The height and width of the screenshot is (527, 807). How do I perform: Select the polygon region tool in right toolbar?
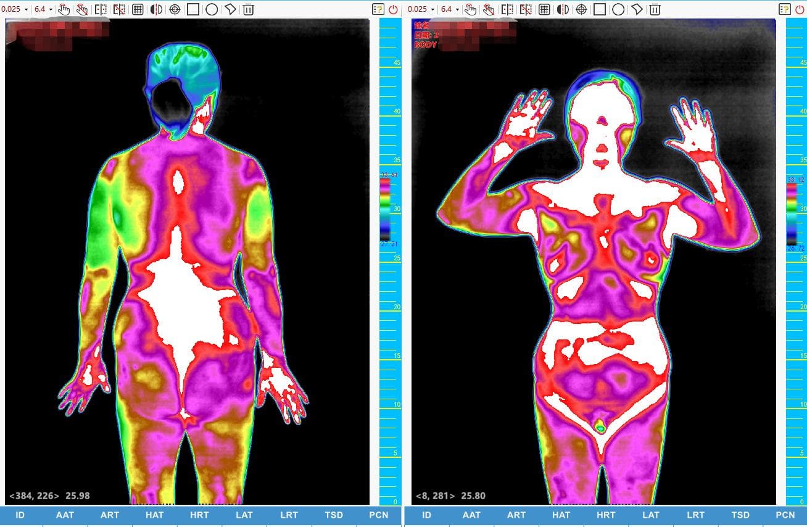[x=637, y=9]
